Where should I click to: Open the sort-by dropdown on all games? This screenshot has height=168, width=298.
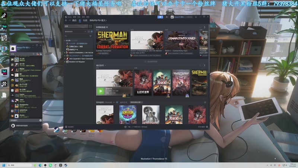coord(136,102)
